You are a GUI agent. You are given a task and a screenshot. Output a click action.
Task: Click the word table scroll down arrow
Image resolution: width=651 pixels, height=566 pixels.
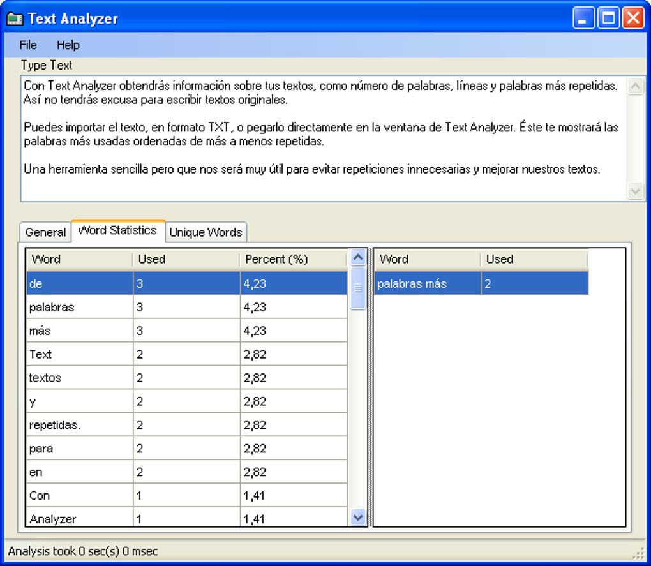click(358, 518)
